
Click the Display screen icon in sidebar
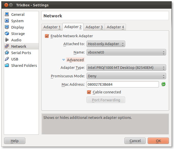[x=7, y=27]
